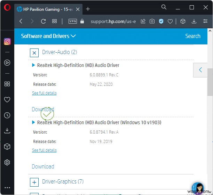Open the Opera menu logo

[x=7, y=7]
